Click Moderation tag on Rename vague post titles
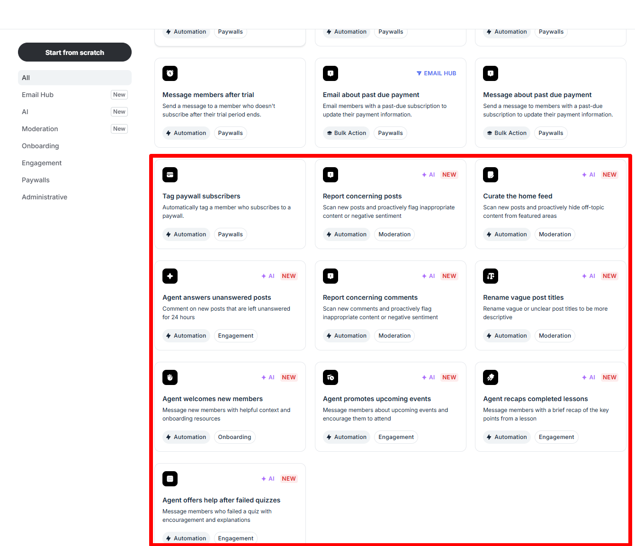This screenshot has width=635, height=546. point(555,336)
